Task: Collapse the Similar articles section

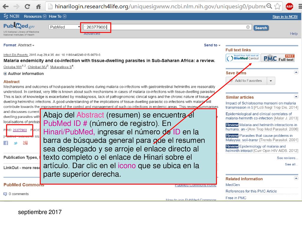Action: (x=296, y=97)
